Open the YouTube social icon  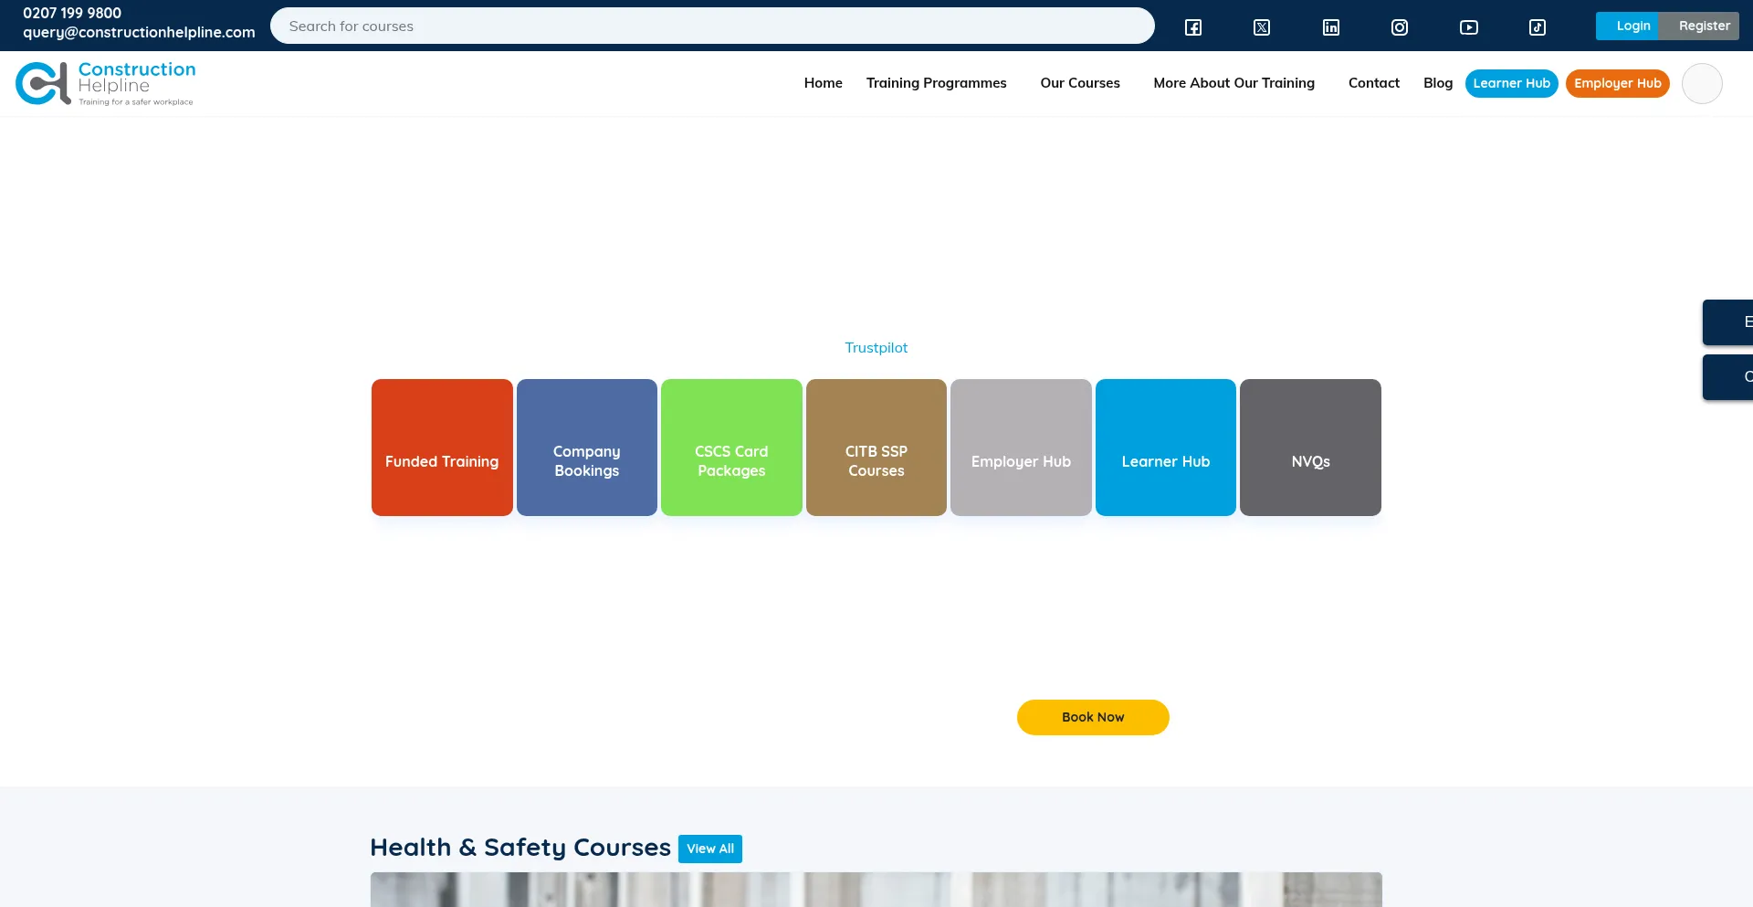pos(1468,27)
